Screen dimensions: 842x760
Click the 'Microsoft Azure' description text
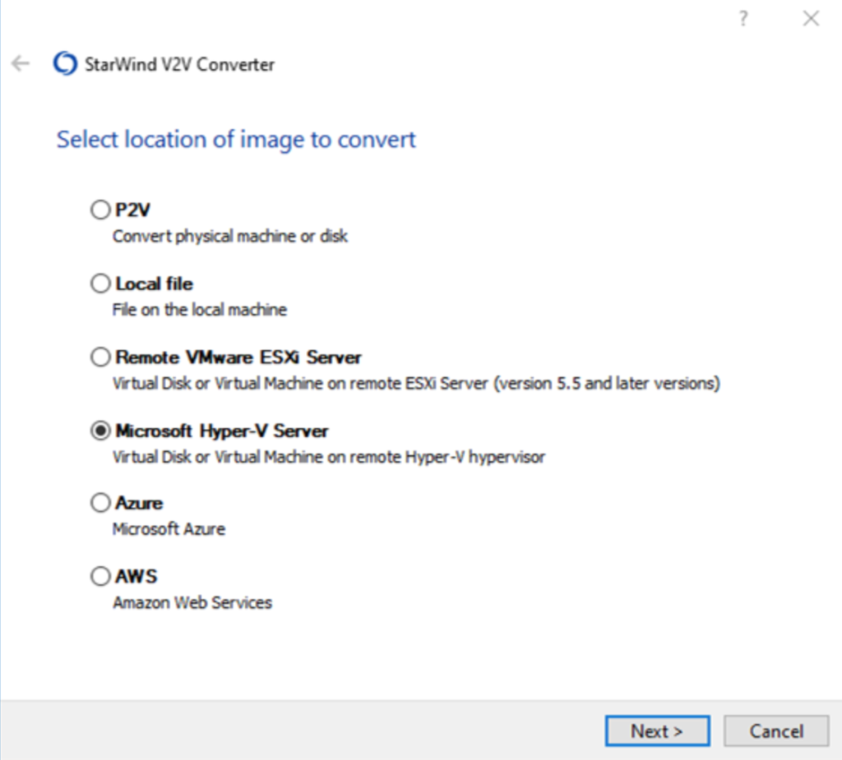click(x=169, y=529)
